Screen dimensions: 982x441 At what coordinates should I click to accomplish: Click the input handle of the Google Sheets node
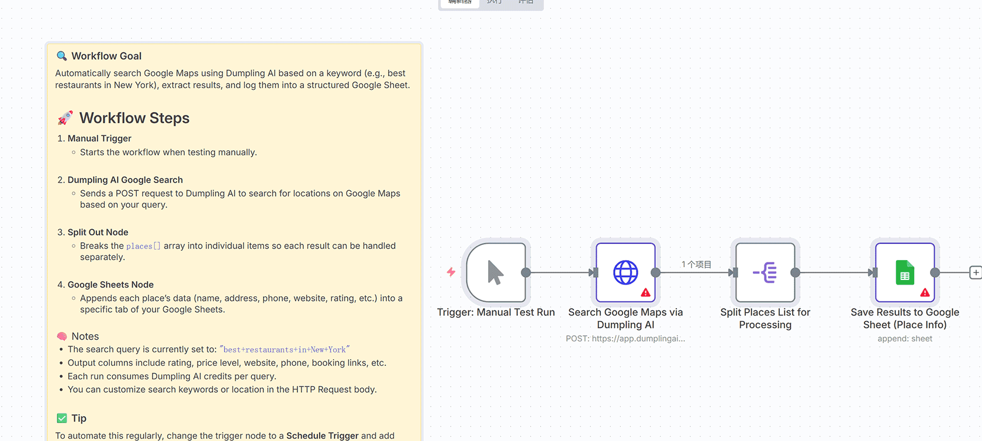coord(874,272)
